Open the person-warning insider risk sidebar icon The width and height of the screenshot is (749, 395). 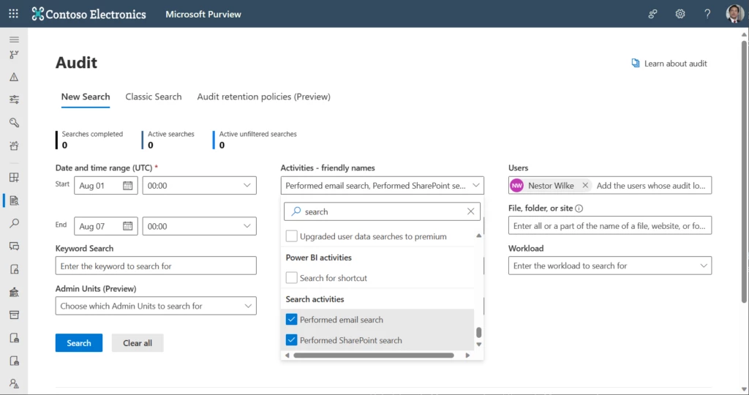click(14, 383)
